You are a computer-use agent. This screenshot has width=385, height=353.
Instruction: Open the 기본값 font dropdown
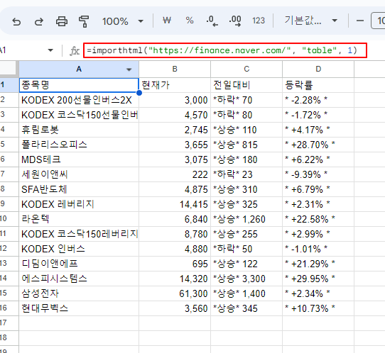tap(311, 21)
